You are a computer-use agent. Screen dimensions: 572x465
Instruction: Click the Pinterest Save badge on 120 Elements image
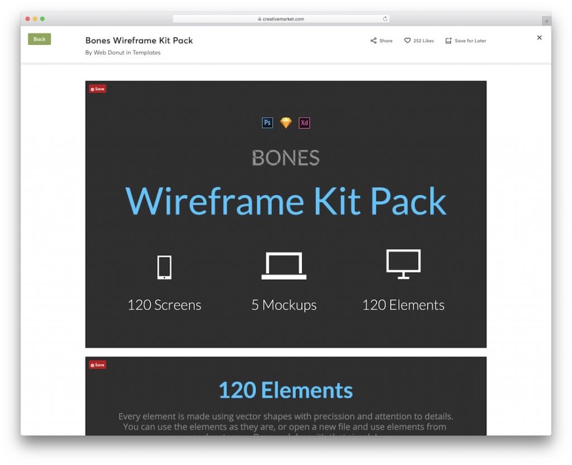coord(97,364)
